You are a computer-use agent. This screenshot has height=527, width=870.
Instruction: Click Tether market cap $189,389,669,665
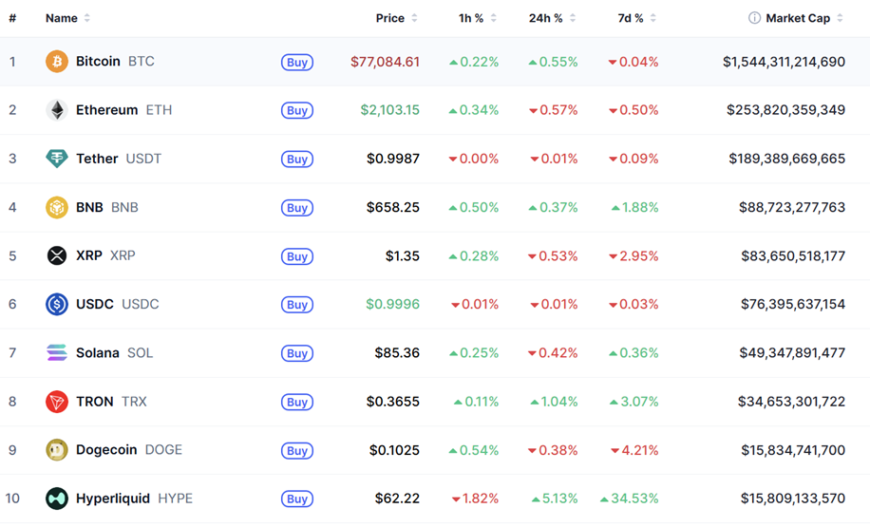[787, 159]
